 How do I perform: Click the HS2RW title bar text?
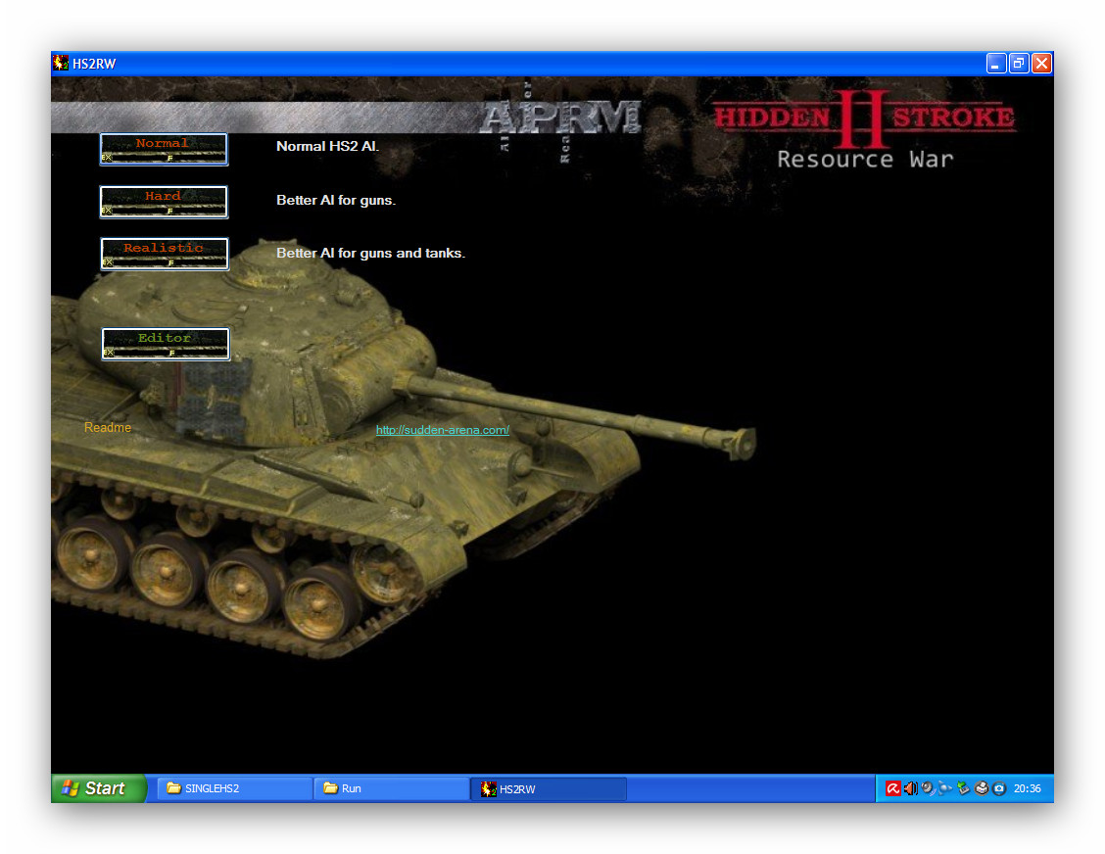click(94, 64)
